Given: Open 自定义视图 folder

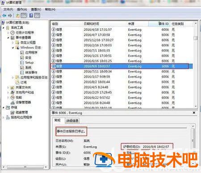Looking at the screenshot, I should tap(28, 42).
